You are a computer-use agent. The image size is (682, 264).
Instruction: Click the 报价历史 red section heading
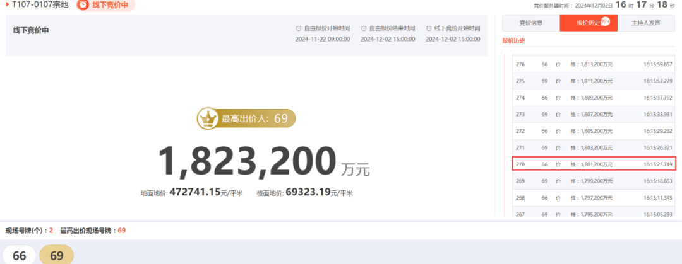click(x=513, y=41)
